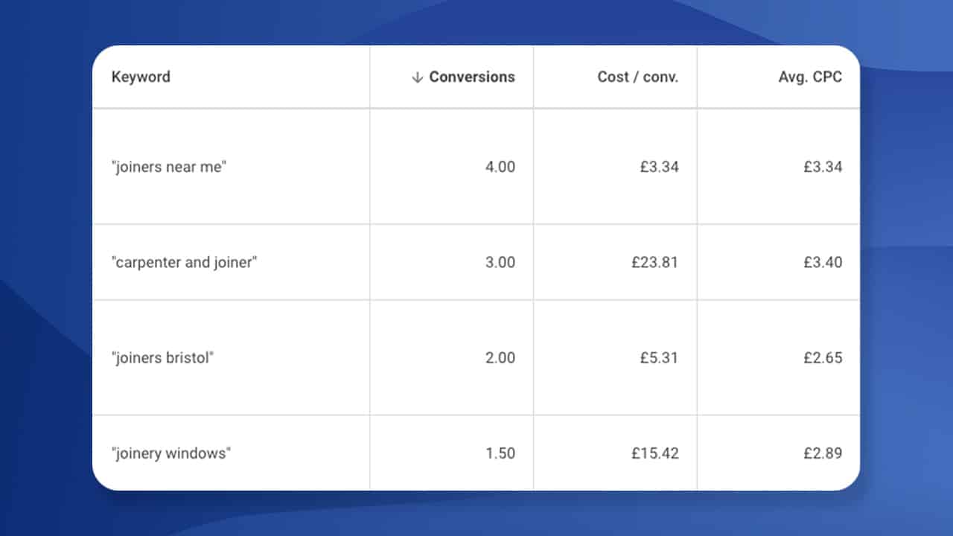This screenshot has width=953, height=536.
Task: Click the £3.40 average CPC value
Action: pos(823,263)
